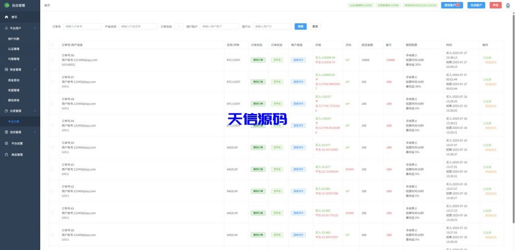Click the 活动管理 sidebar icon

(6, 132)
